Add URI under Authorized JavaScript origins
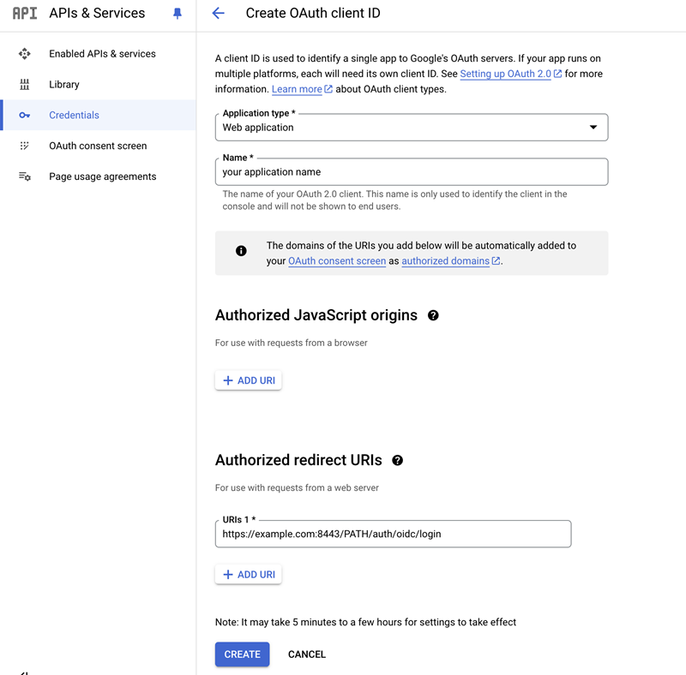This screenshot has height=675, width=686. pos(249,380)
